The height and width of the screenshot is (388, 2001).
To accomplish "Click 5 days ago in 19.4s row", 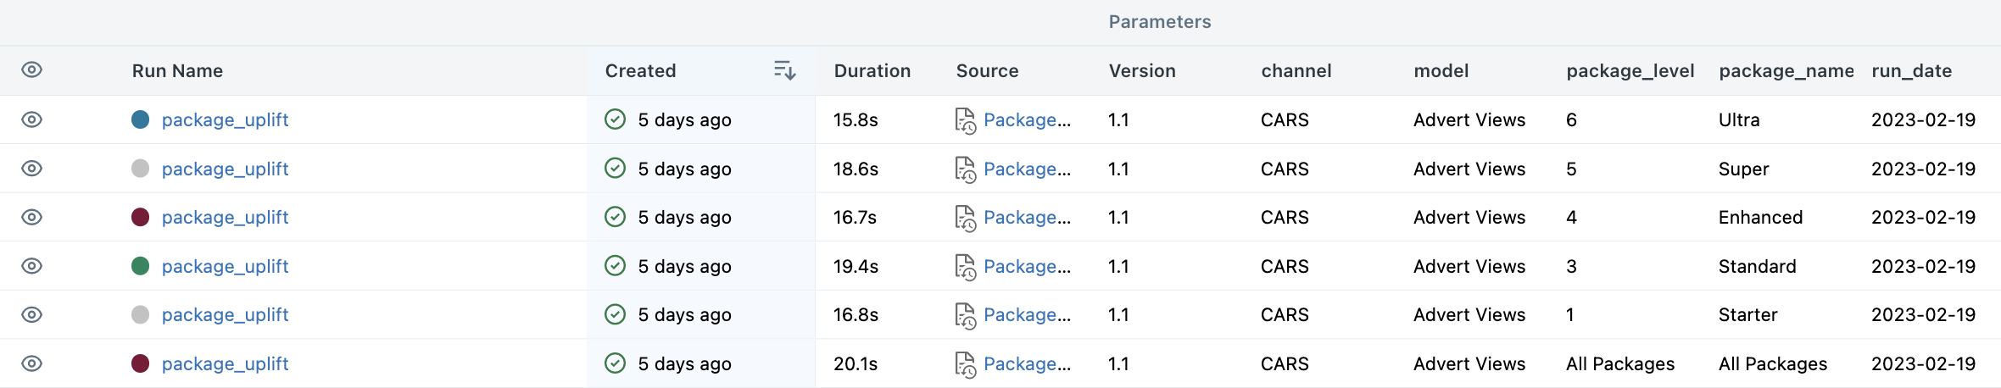I will click(684, 267).
